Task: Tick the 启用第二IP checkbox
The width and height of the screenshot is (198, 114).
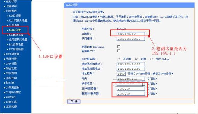Action: [x=118, y=51]
